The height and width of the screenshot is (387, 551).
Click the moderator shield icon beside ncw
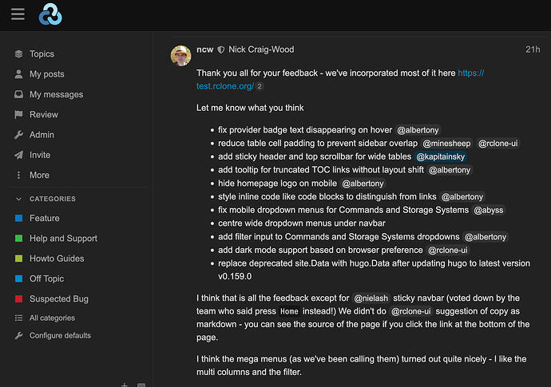pos(221,49)
